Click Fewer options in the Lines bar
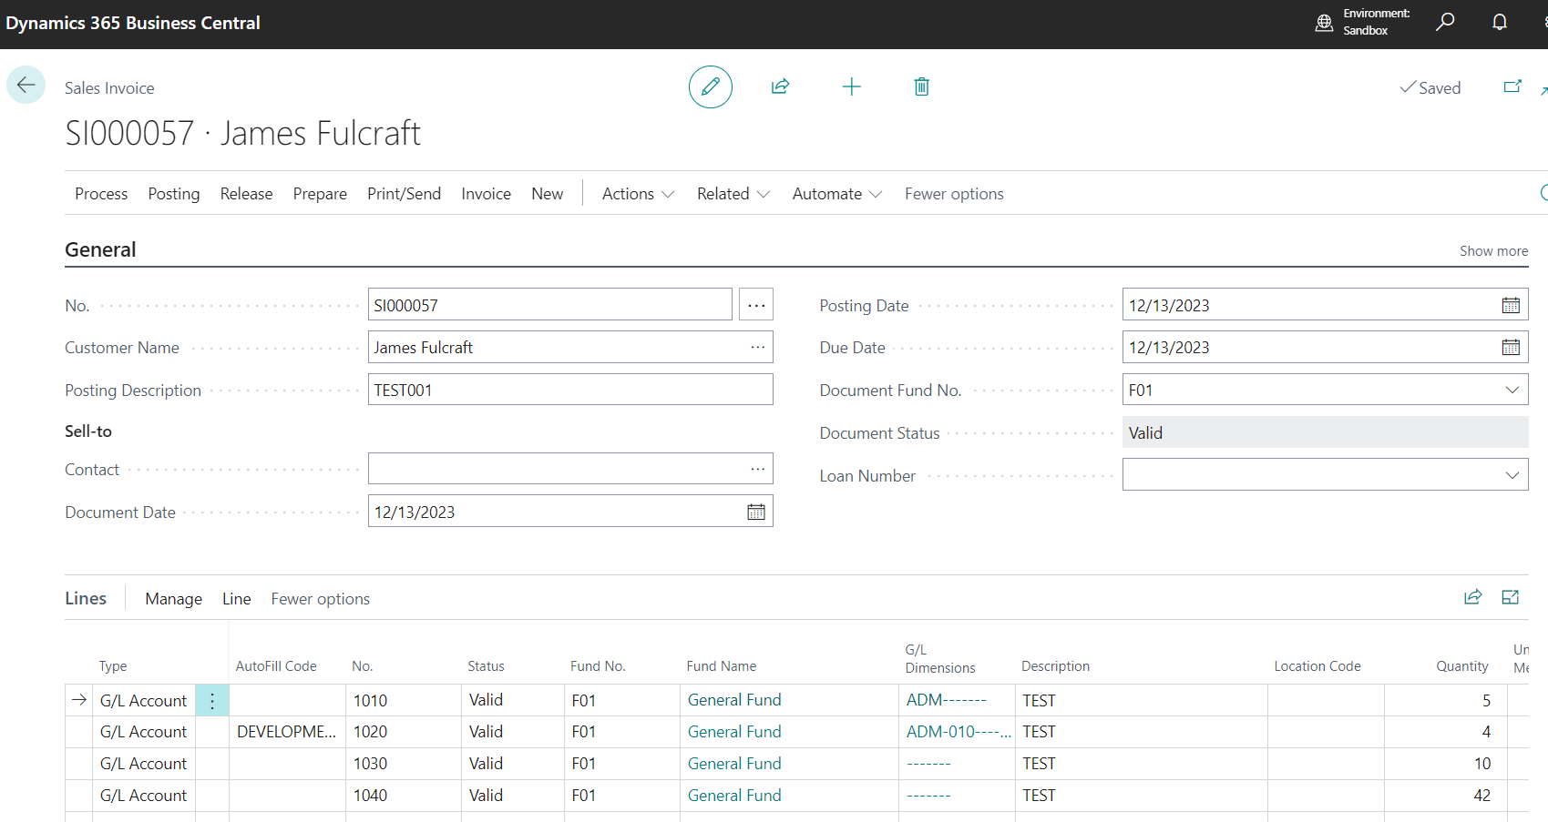Viewport: 1548px width, 822px height. (x=320, y=599)
